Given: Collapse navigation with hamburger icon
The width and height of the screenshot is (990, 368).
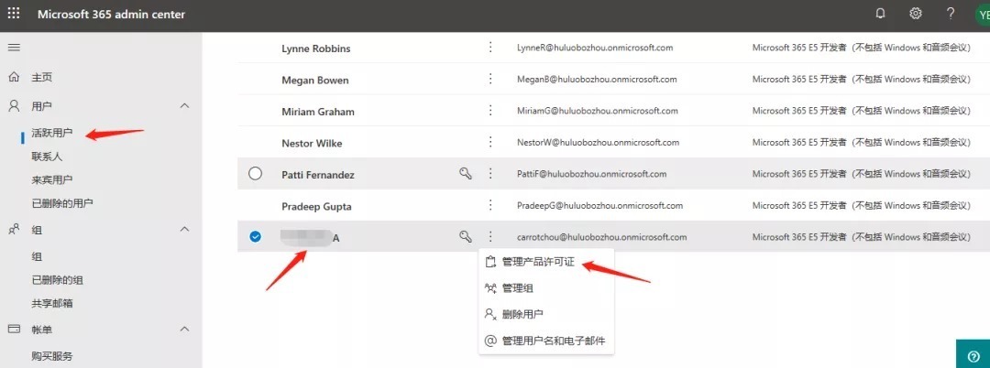Looking at the screenshot, I should click(x=13, y=48).
